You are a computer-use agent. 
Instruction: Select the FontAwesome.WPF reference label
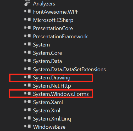pos(56,12)
